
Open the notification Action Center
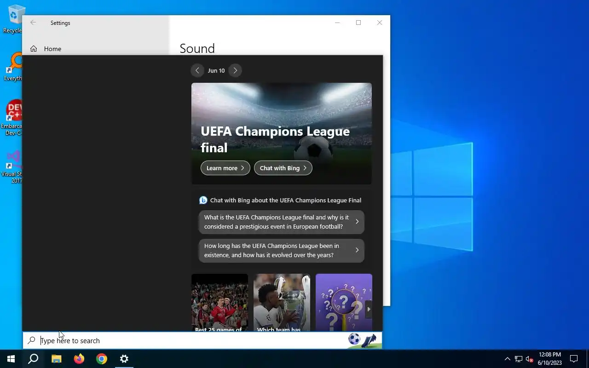[x=574, y=359]
